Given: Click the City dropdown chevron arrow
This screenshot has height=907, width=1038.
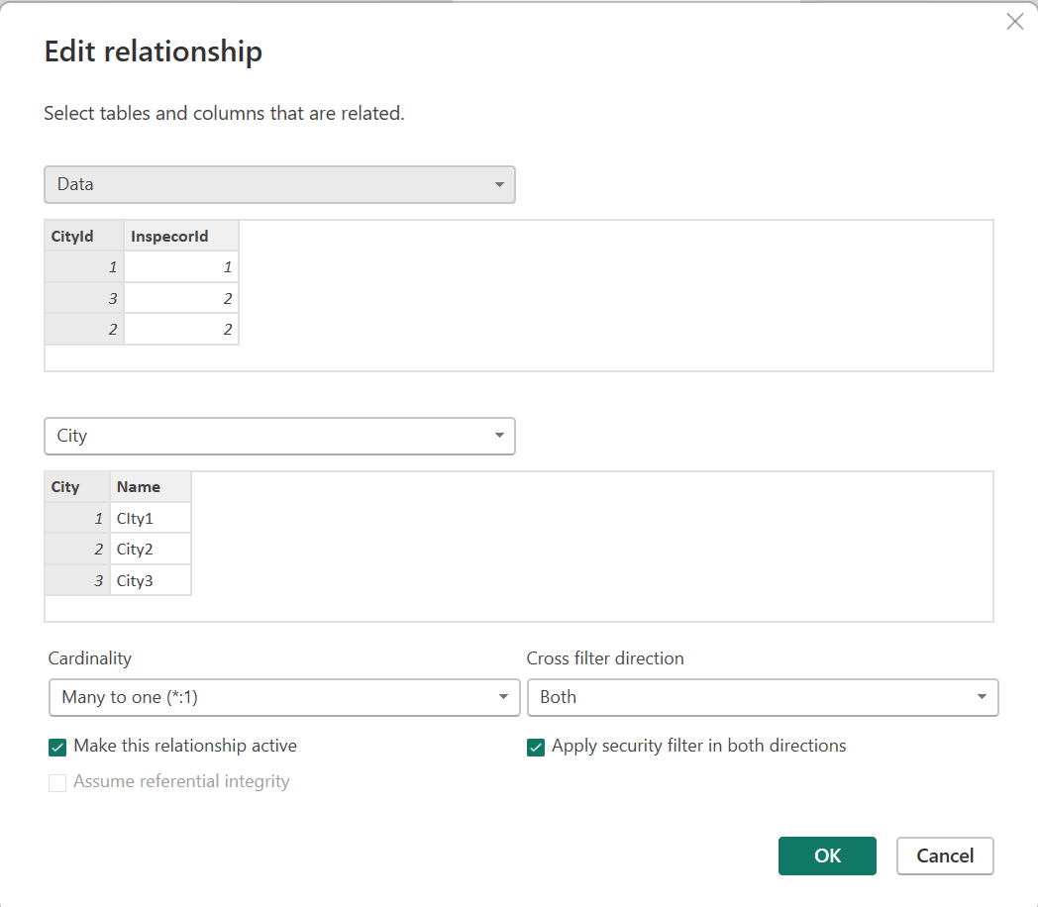Looking at the screenshot, I should (x=499, y=436).
